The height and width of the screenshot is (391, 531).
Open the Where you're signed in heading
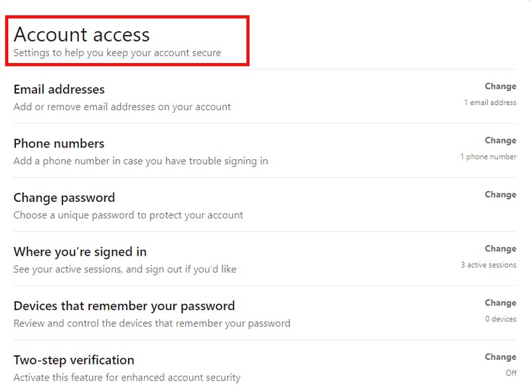[x=80, y=252]
